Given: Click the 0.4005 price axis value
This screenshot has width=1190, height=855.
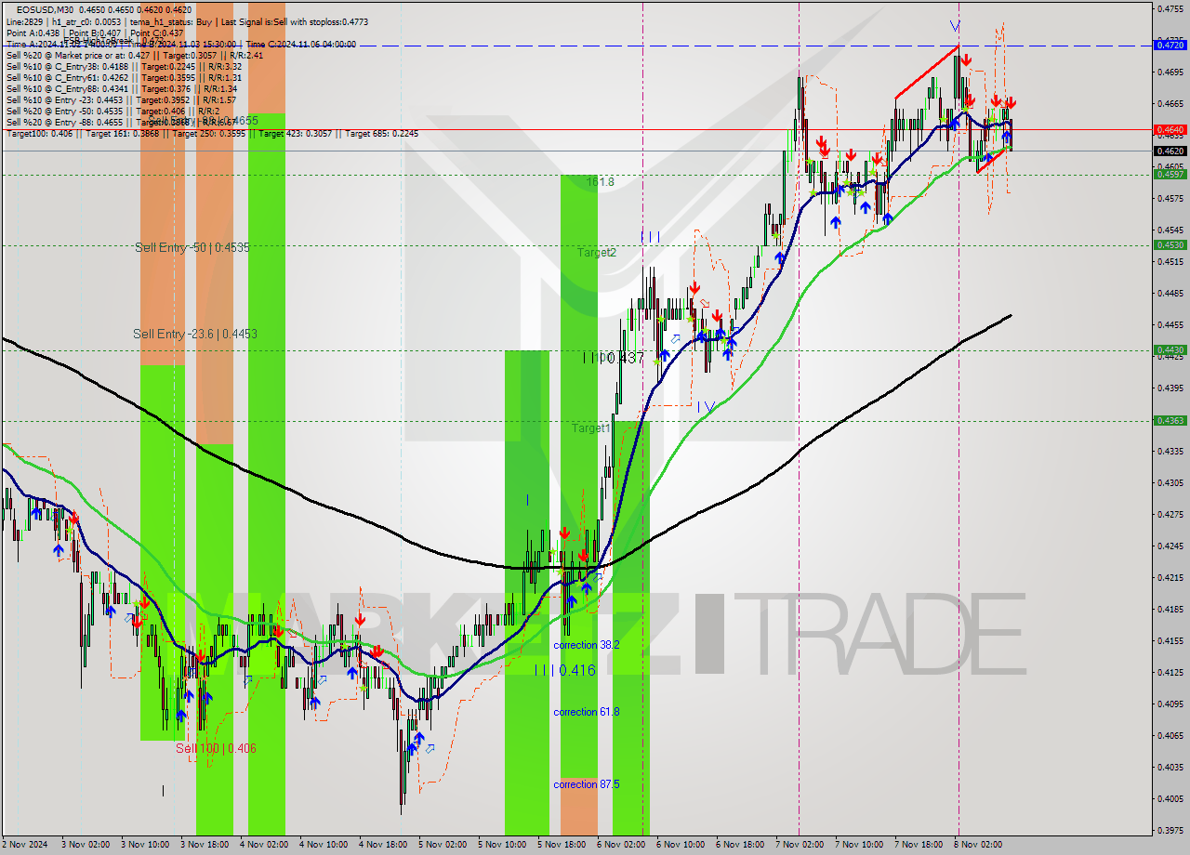Looking at the screenshot, I should [1170, 798].
